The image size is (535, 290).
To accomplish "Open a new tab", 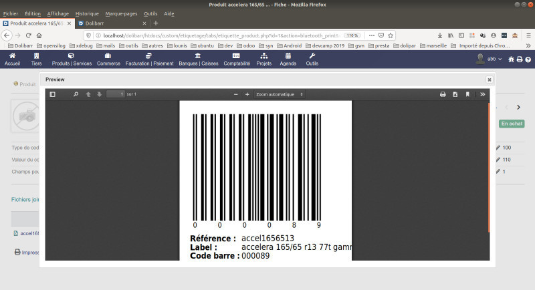I will (156, 23).
